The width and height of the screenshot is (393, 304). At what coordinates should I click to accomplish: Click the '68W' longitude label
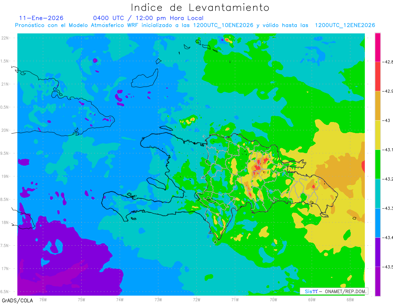(x=350, y=299)
